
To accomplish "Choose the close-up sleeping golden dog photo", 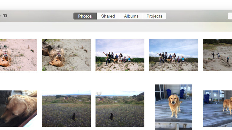I will point(18,109).
